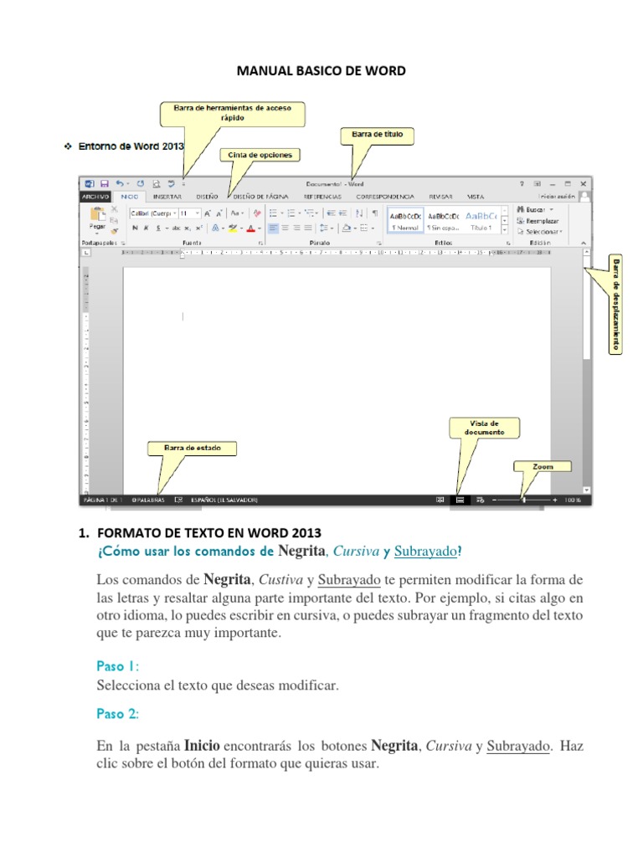Switch to web layout view in status bar
The height and width of the screenshot is (857, 643).
[x=480, y=500]
